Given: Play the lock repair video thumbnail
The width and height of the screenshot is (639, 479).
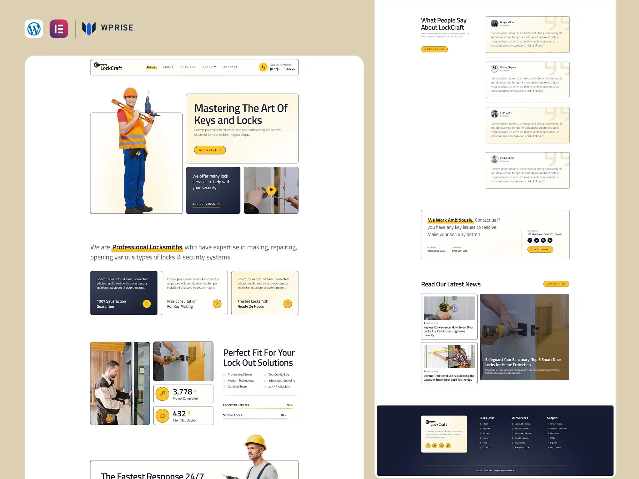Looking at the screenshot, I should coord(271,190).
